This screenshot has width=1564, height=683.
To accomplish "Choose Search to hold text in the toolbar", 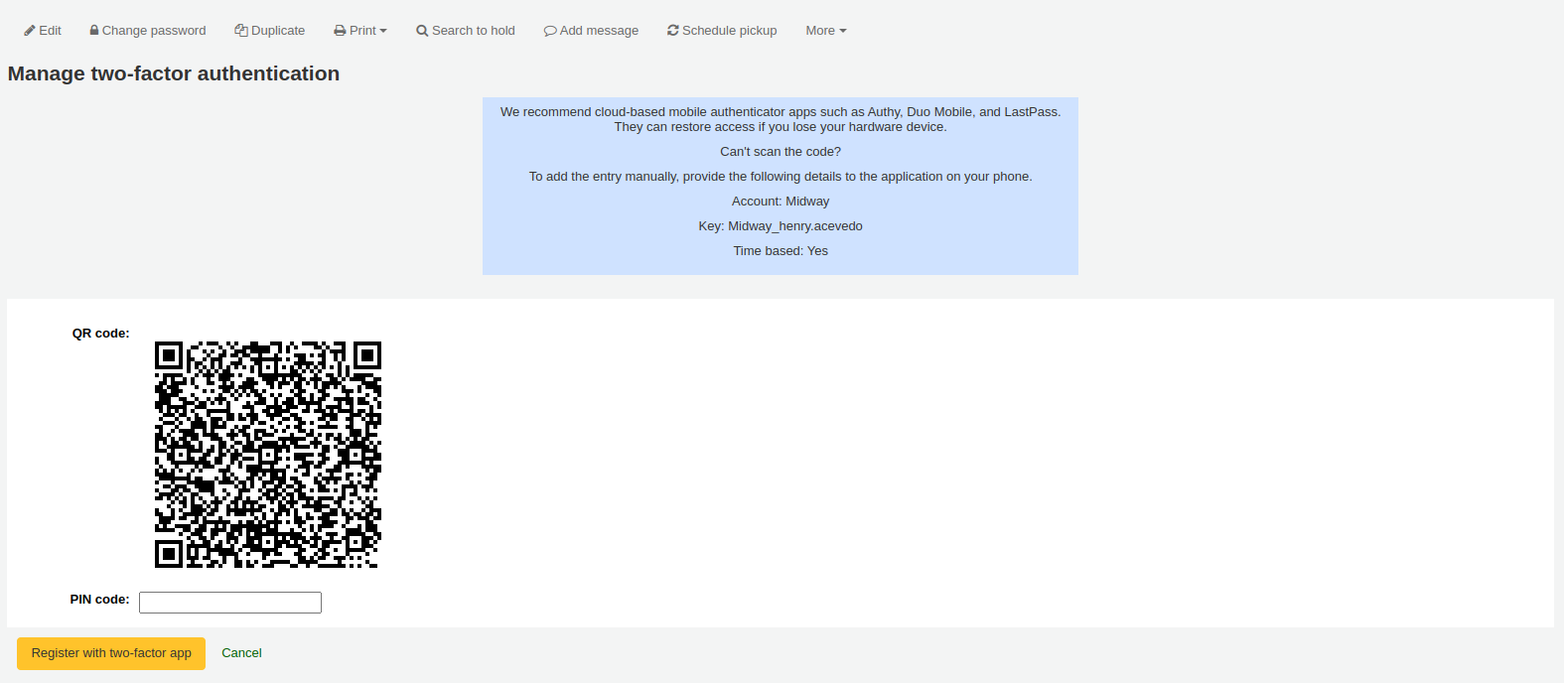I will point(474,31).
